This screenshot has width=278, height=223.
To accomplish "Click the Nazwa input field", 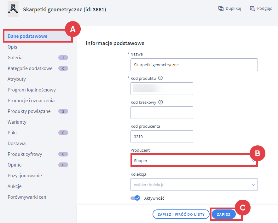I will coord(194,65).
